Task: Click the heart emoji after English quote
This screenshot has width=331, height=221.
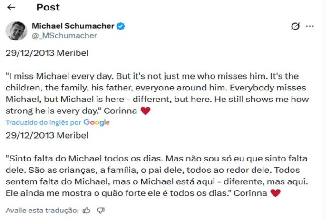Action: click(146, 111)
